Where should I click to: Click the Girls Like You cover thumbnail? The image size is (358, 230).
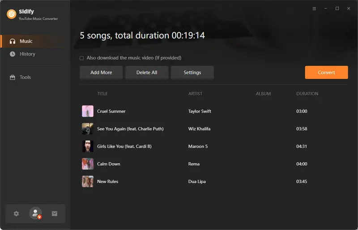pos(88,147)
